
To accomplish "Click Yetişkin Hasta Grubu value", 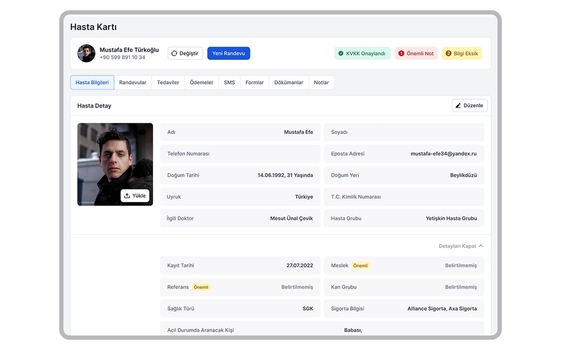I will coord(451,218).
